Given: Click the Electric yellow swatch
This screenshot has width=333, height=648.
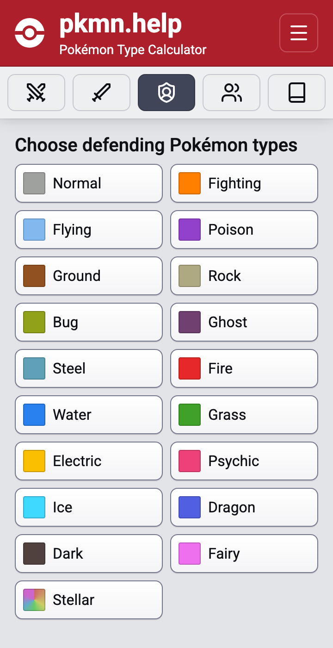Looking at the screenshot, I should click(34, 461).
